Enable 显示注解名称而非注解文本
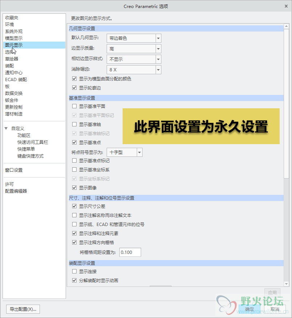 (74, 215)
